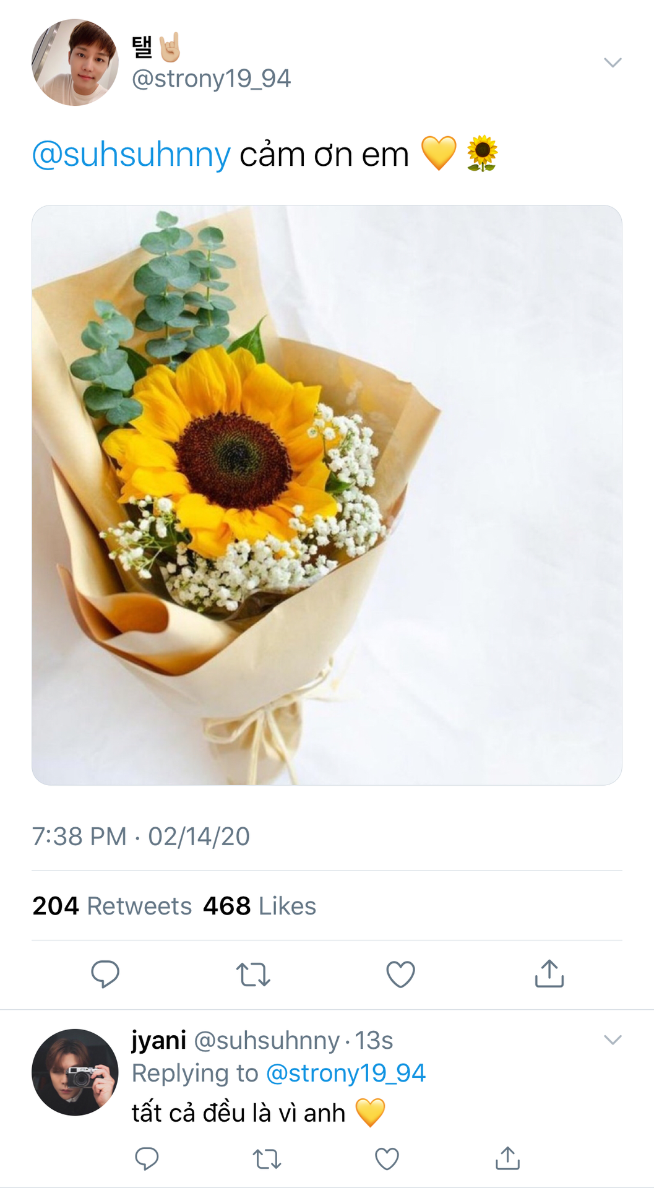Open jyani display name profile
Viewport: 654px width, 1188px height.
159,1040
